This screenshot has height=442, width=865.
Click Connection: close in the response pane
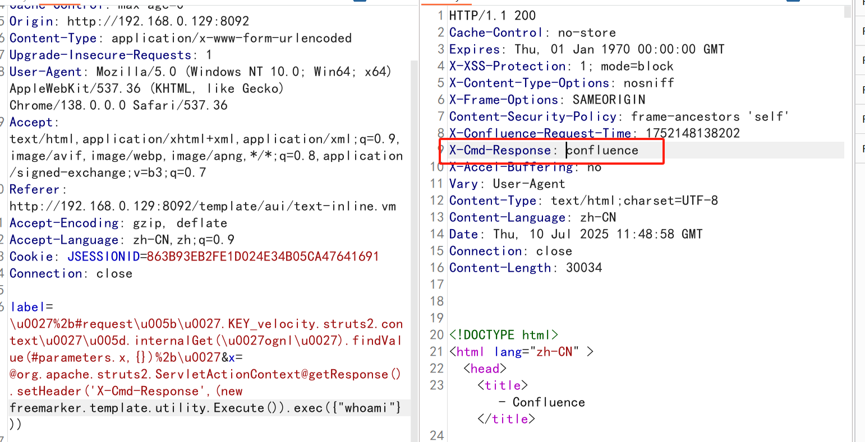pos(510,251)
